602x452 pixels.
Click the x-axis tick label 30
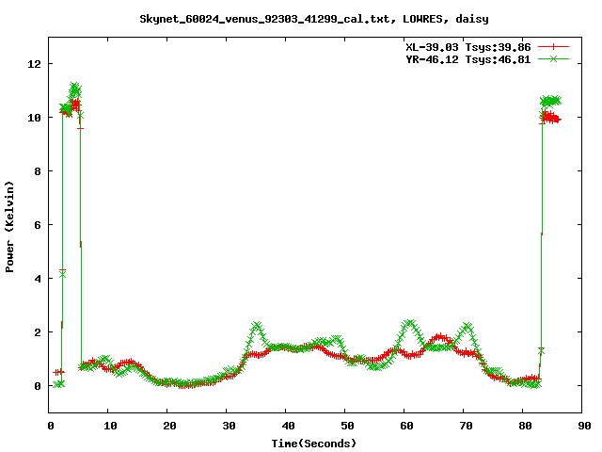[229, 426]
